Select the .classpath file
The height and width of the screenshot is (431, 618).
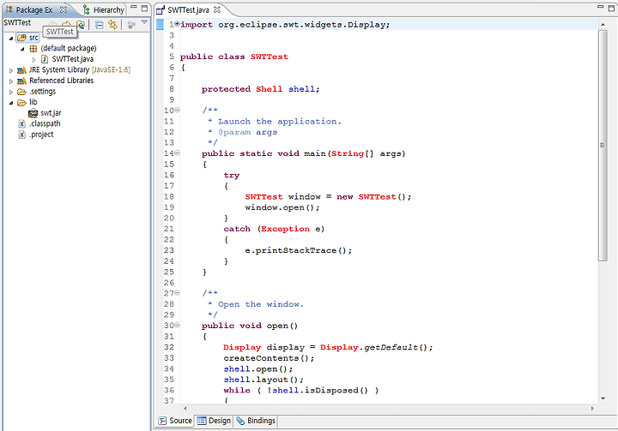coord(45,123)
